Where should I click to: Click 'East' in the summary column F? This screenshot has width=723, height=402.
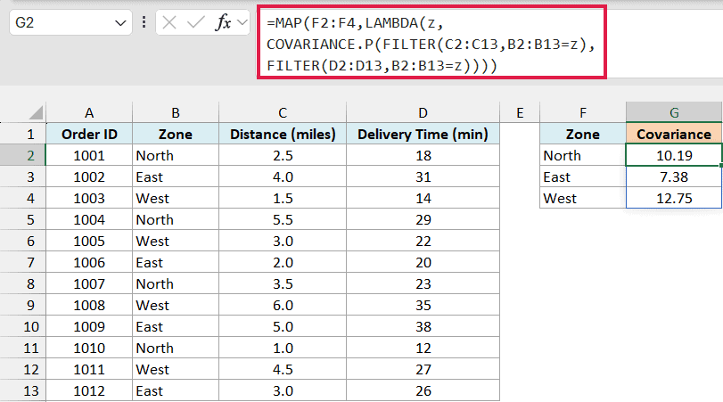pyautogui.click(x=583, y=177)
